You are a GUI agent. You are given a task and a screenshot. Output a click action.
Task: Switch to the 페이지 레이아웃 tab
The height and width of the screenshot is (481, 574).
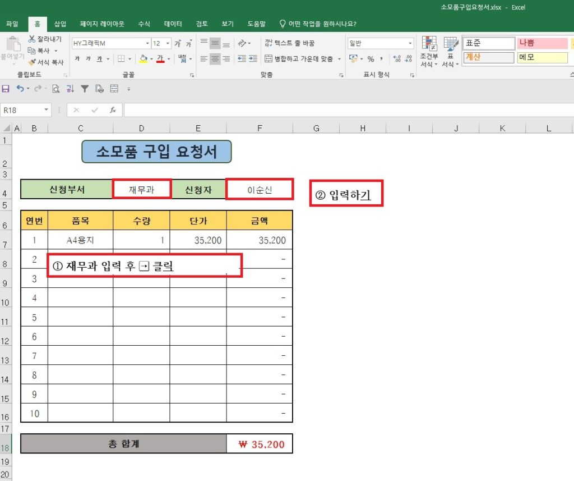(x=102, y=24)
